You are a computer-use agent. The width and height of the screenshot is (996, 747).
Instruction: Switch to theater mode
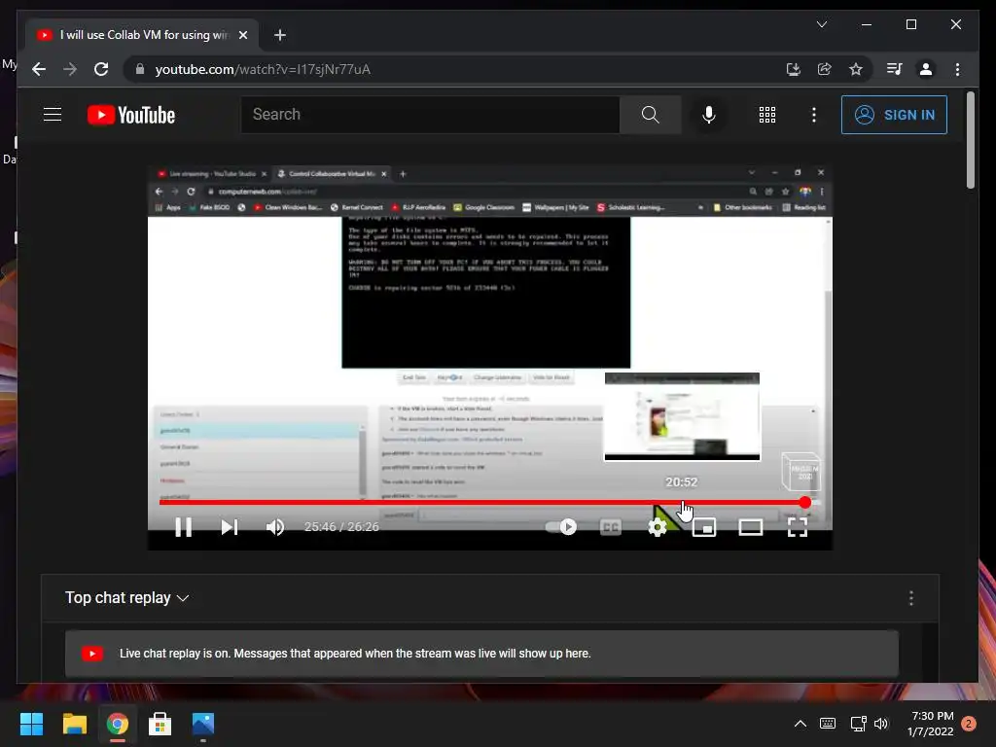coord(750,527)
